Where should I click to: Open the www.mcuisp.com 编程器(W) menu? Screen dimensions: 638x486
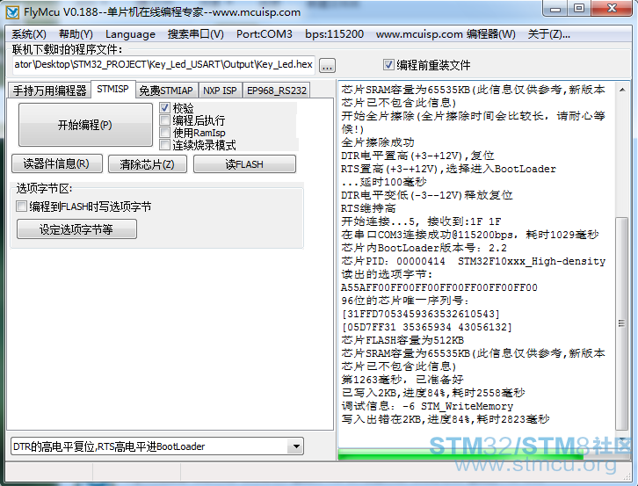446,34
